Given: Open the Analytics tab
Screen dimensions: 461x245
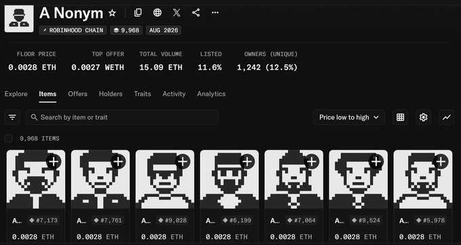Looking at the screenshot, I should [212, 94].
